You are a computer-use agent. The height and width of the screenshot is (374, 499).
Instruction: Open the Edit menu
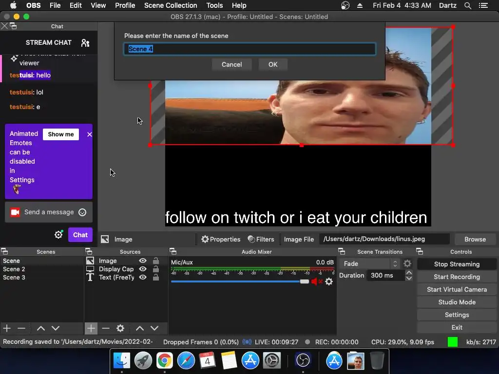pos(76,5)
